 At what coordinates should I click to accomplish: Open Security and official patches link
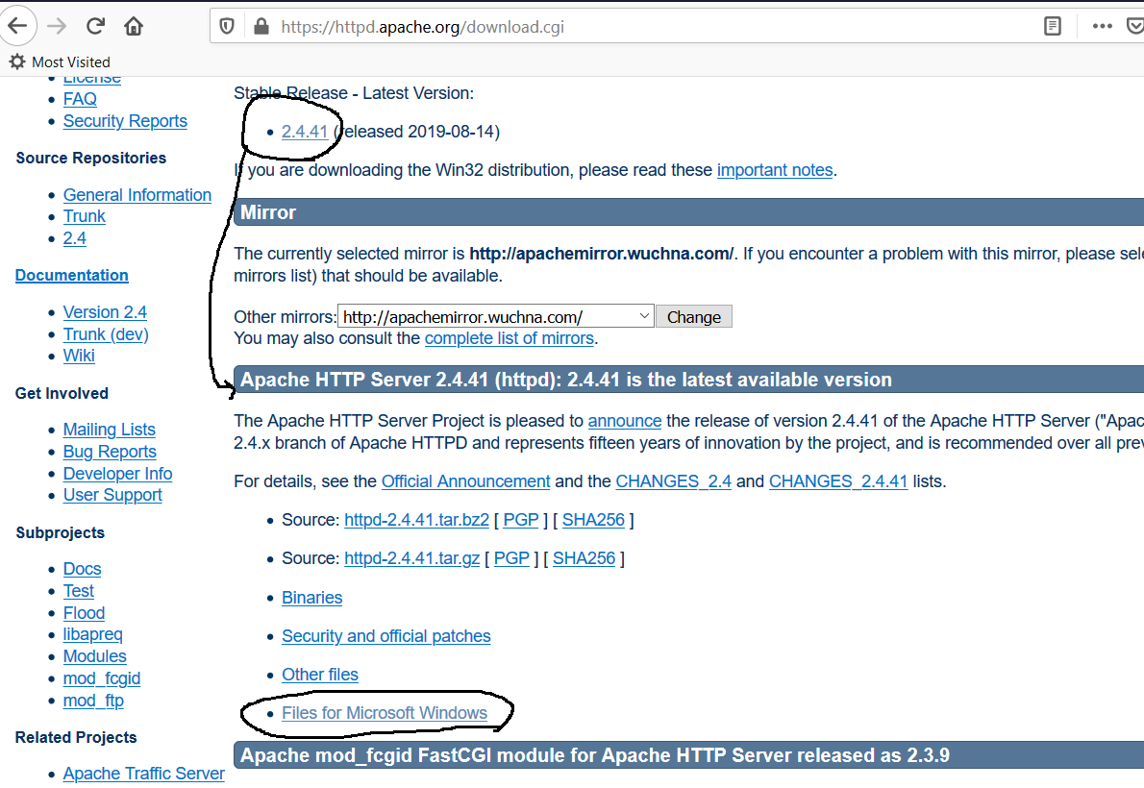coord(385,636)
